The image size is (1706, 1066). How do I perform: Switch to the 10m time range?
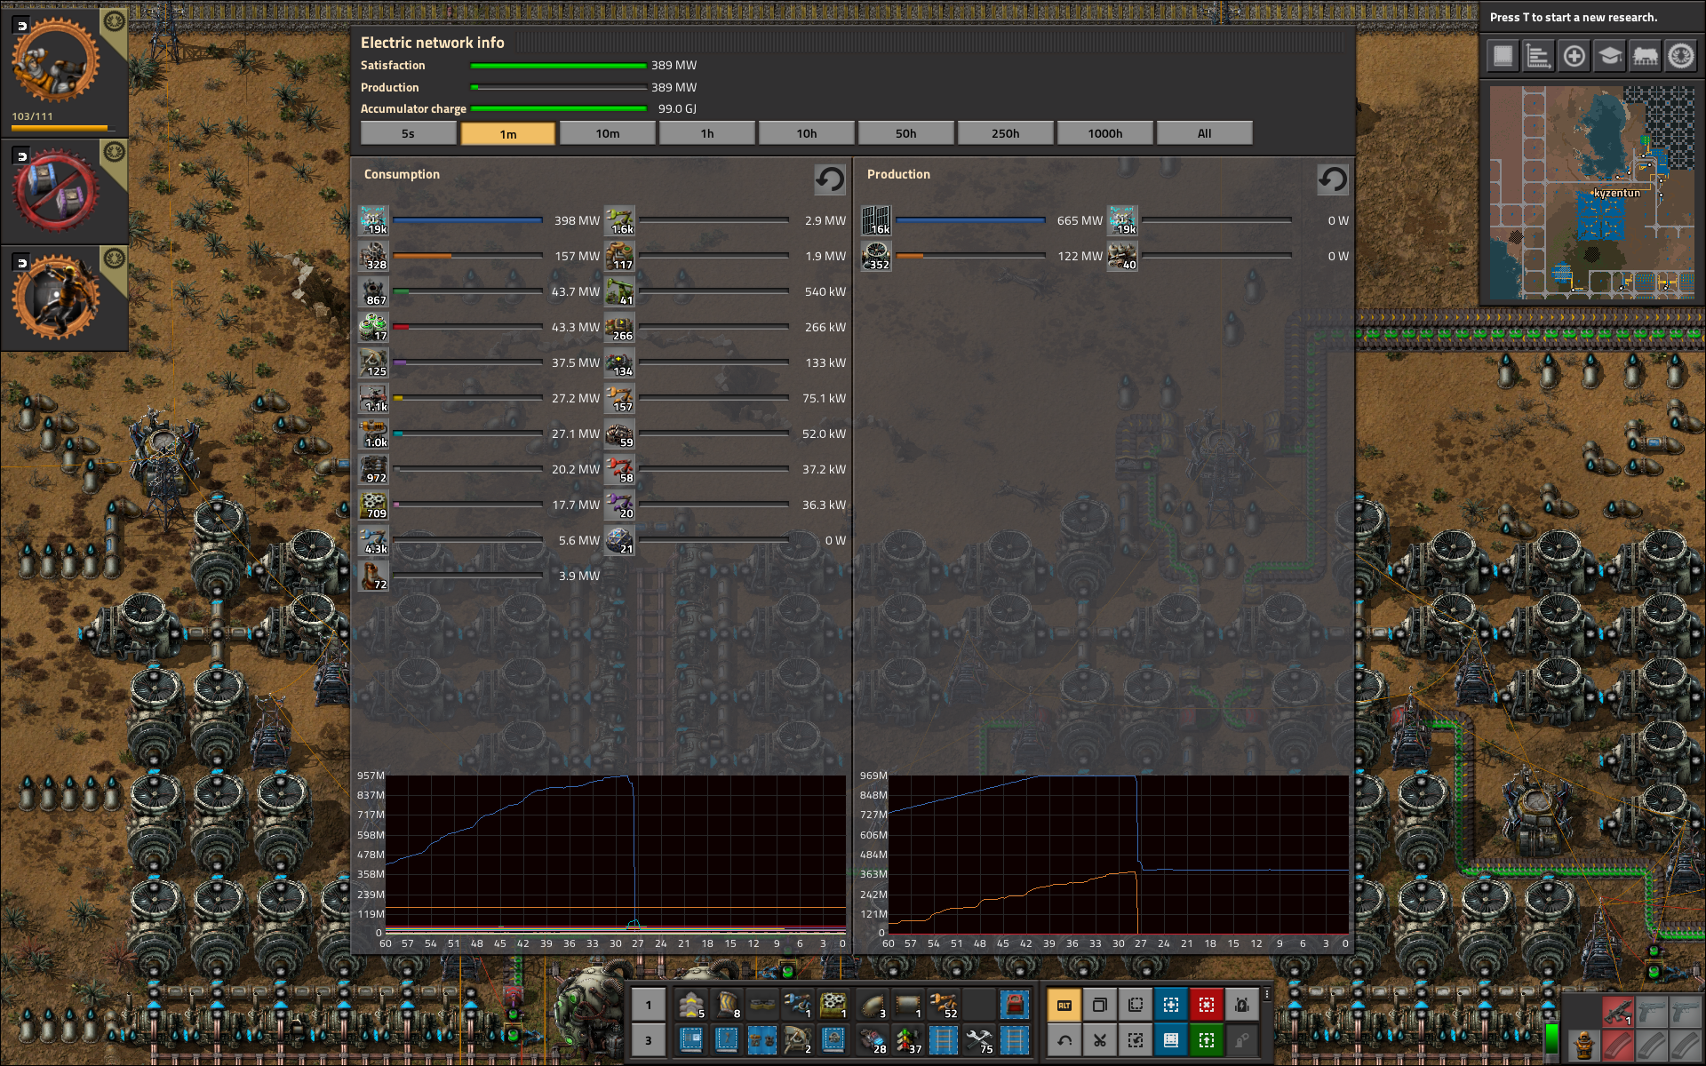pyautogui.click(x=608, y=133)
